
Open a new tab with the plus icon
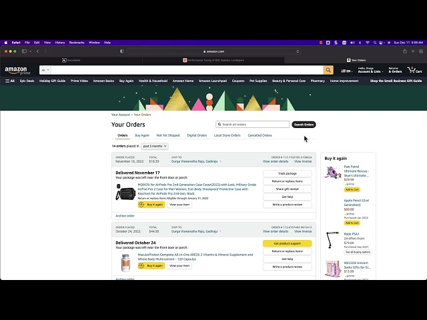pyautogui.click(x=413, y=51)
